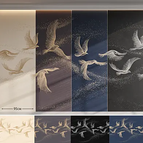This screenshot has width=143, height=143.
Task: Click the black wallpaper panel with white birds
Action: (125, 61)
